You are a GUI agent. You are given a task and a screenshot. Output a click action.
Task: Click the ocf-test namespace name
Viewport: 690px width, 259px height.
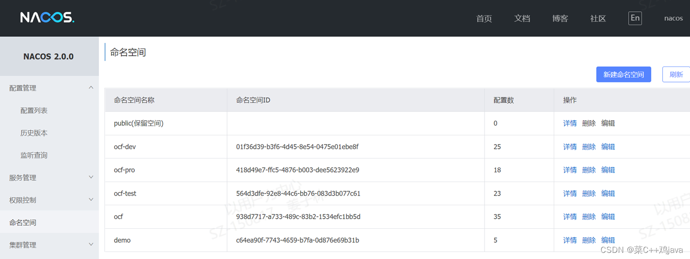pyautogui.click(x=125, y=193)
